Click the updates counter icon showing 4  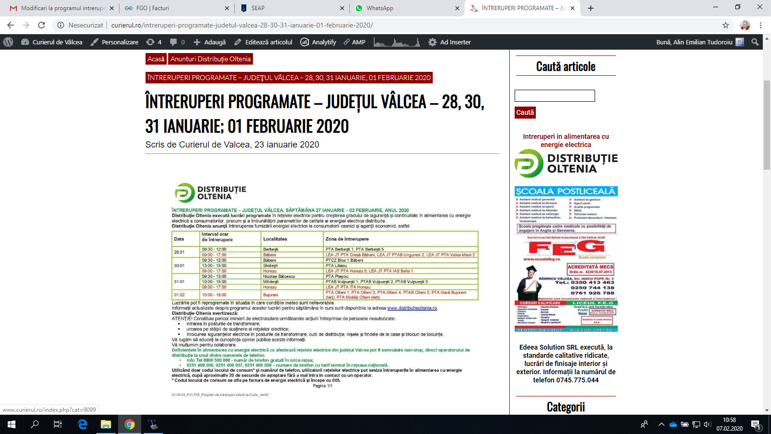tap(154, 42)
